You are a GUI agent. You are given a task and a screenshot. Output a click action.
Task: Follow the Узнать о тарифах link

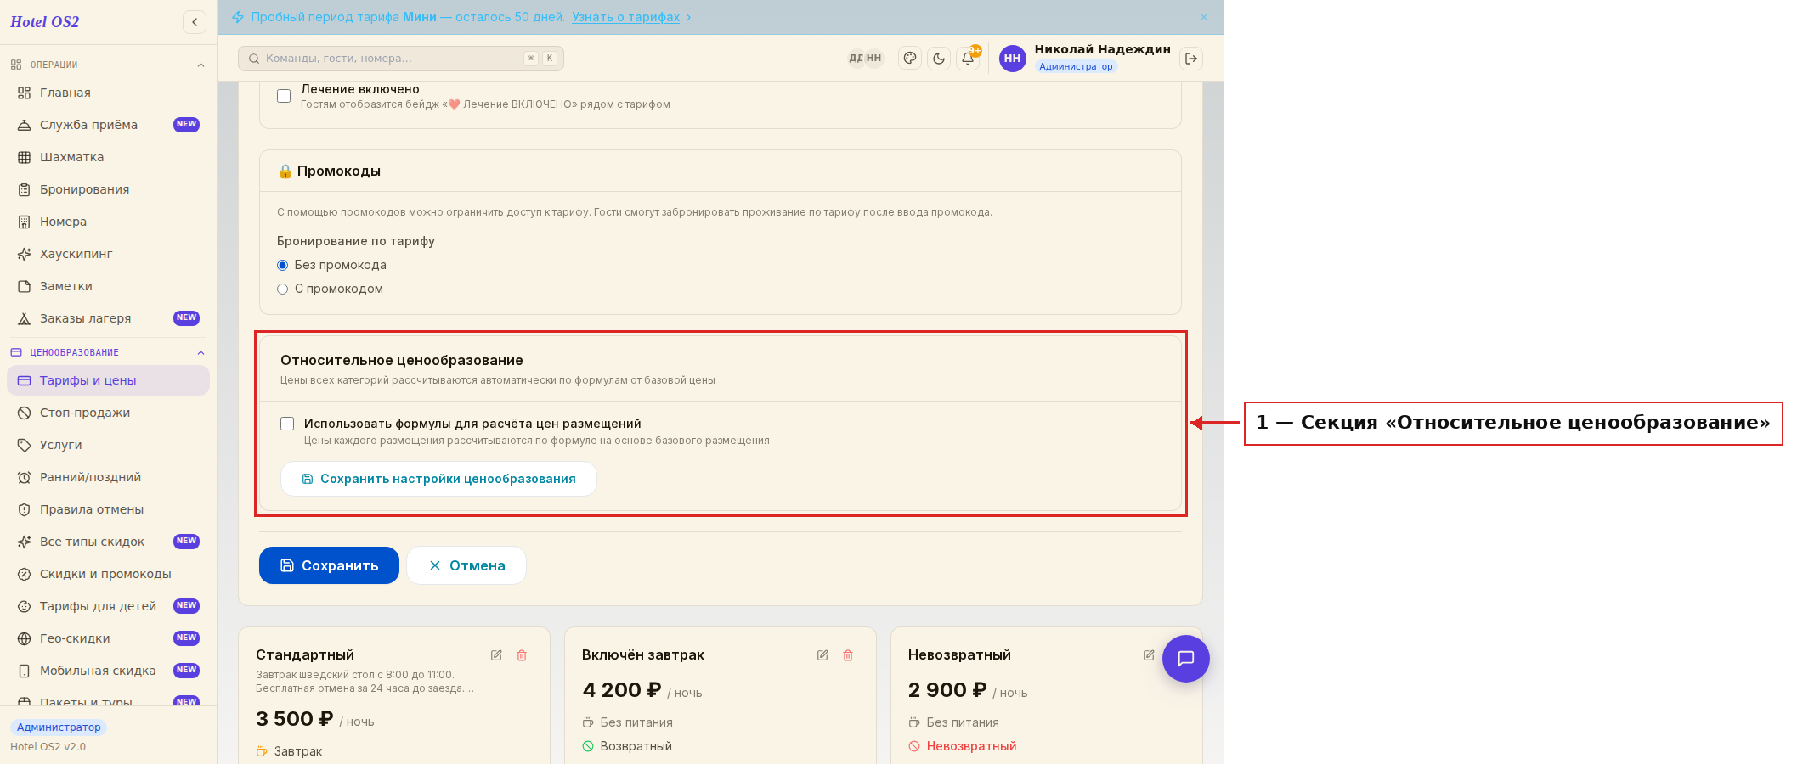point(625,17)
